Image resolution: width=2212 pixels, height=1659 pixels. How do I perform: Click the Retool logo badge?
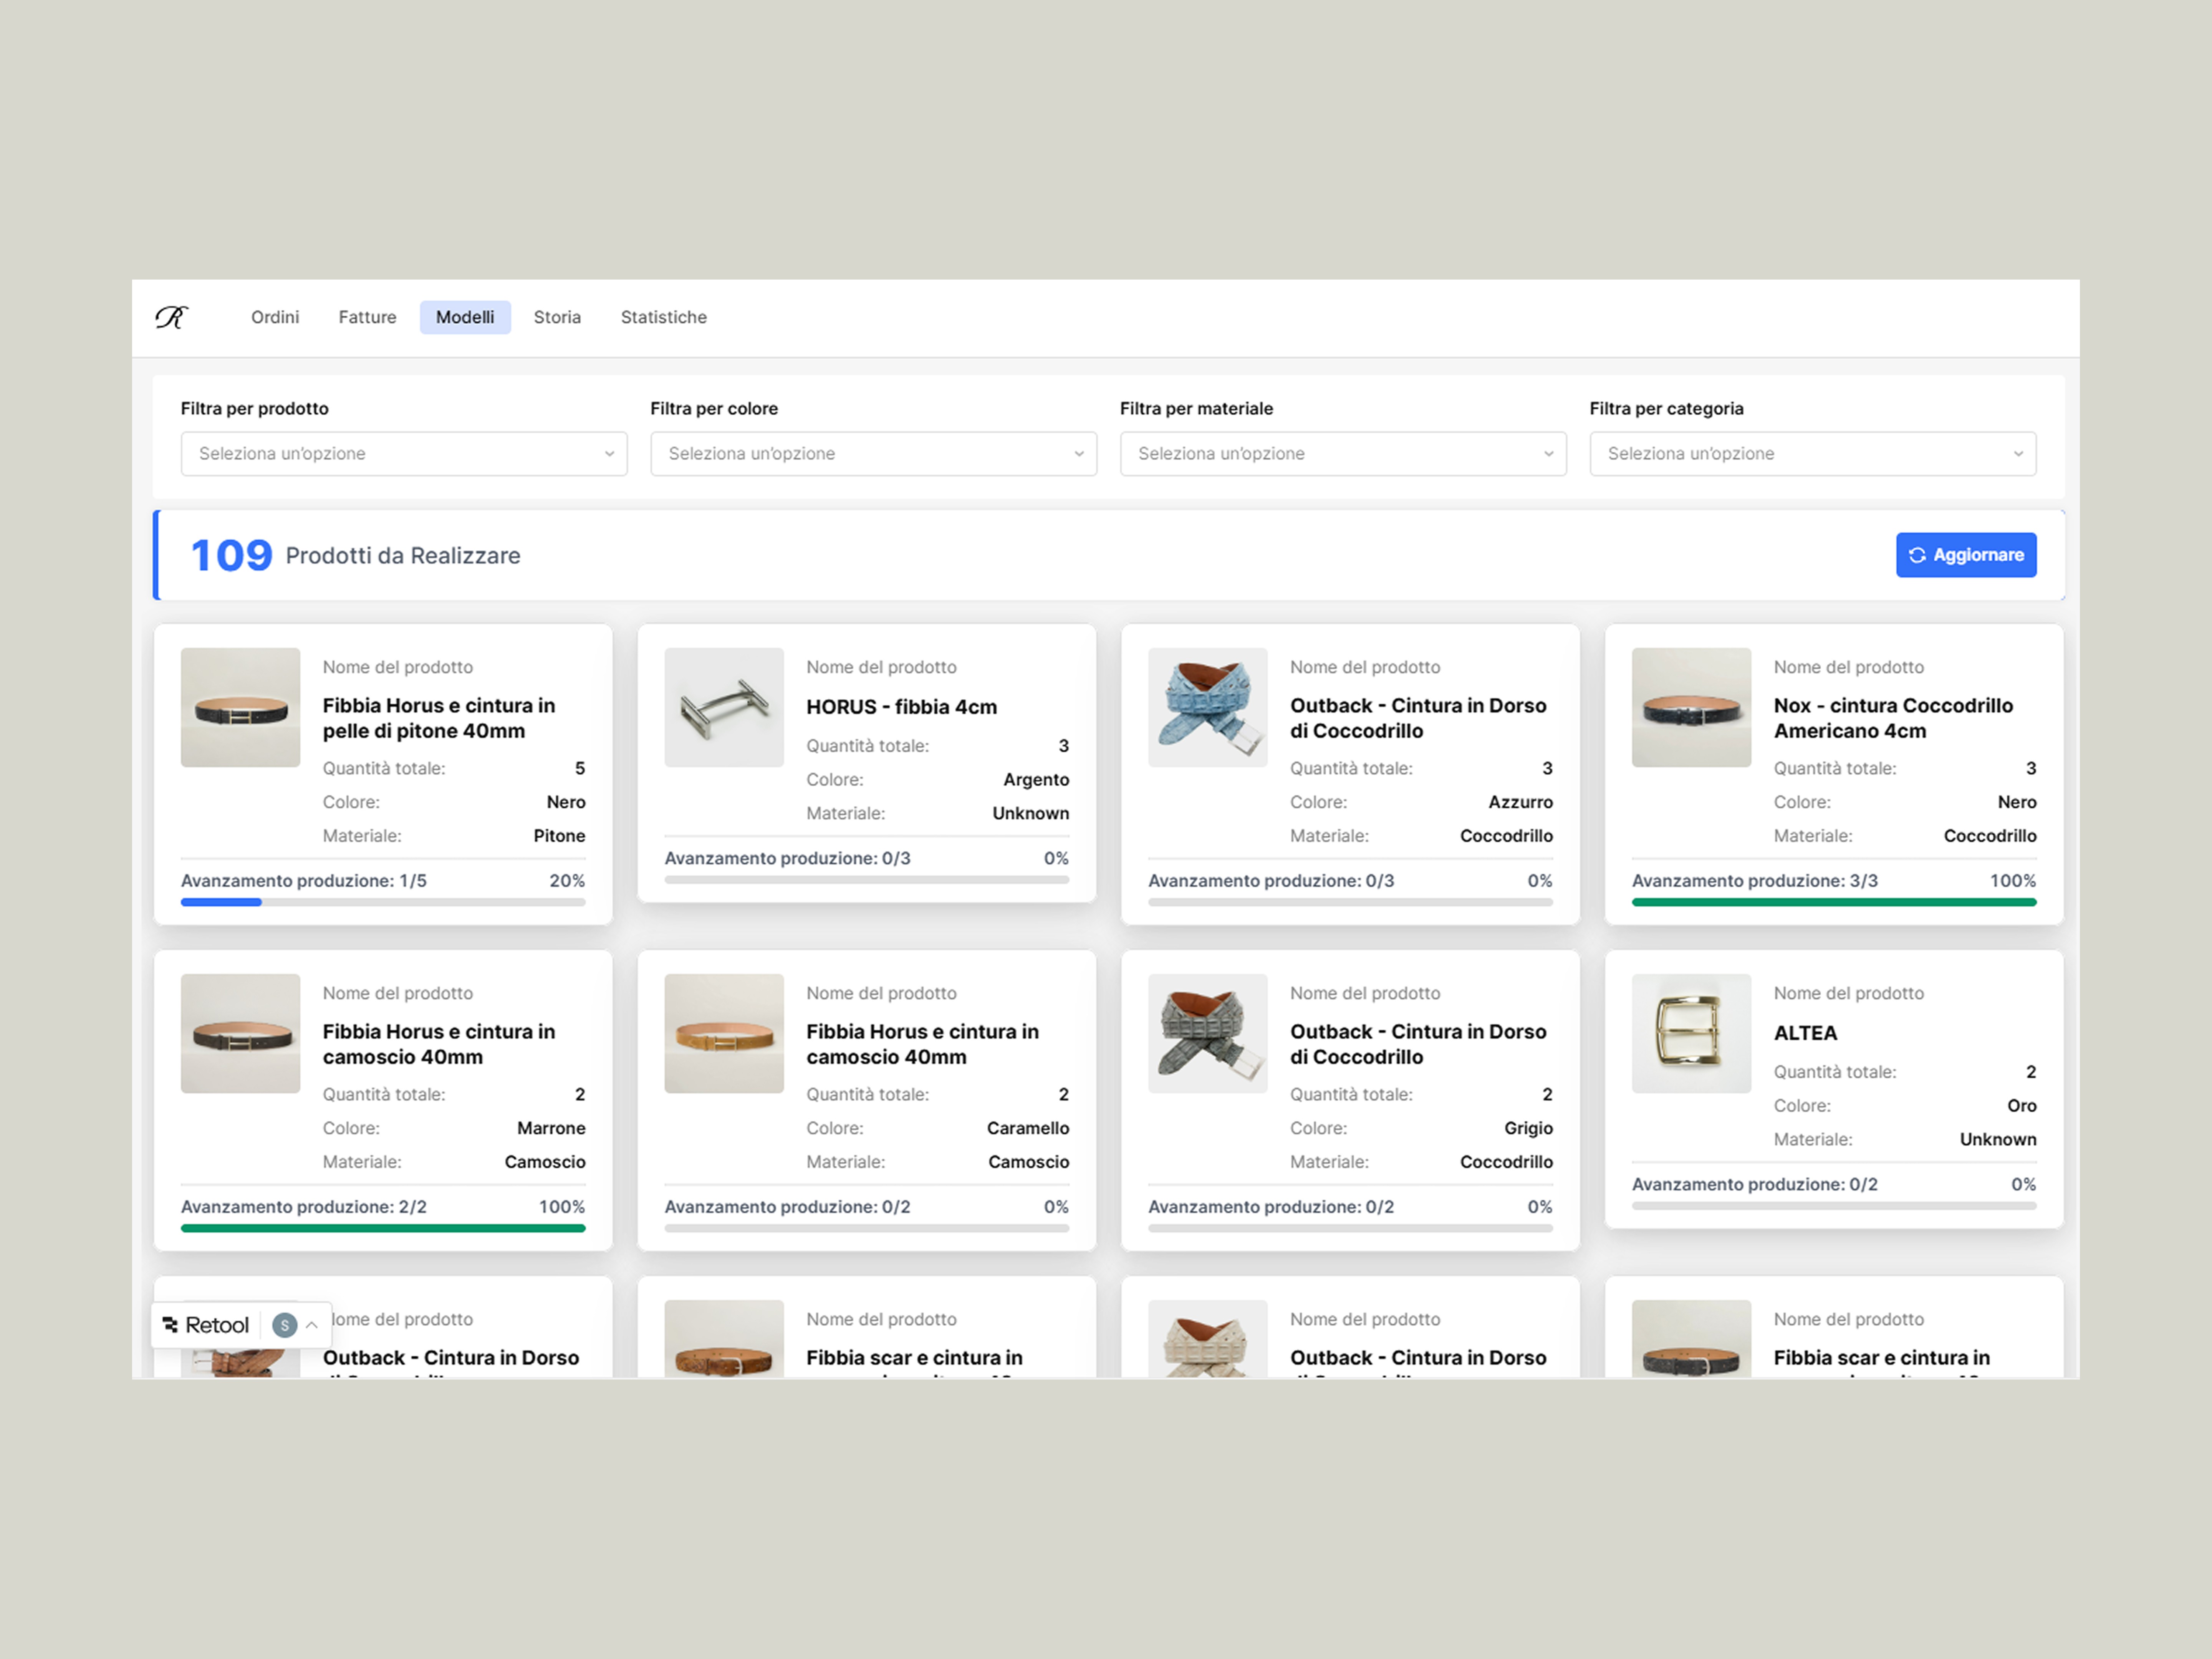coord(206,1325)
